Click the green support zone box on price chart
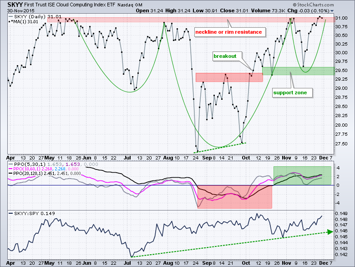 coord(299,71)
